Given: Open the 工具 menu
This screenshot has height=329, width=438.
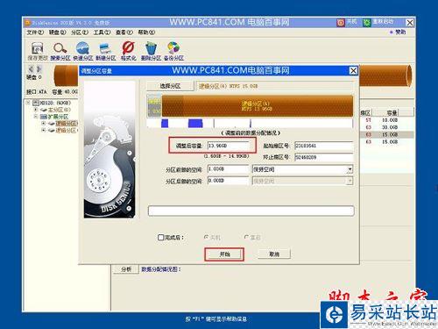Looking at the screenshot, I should [102, 32].
